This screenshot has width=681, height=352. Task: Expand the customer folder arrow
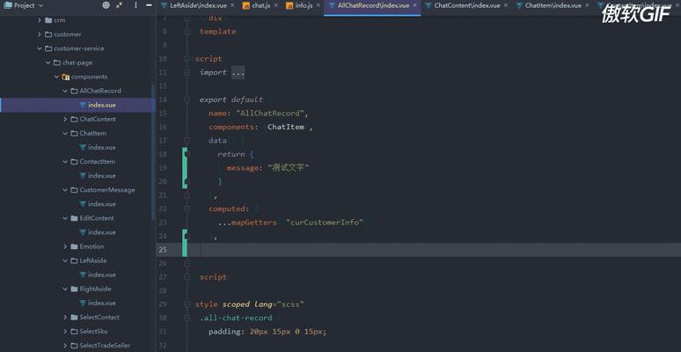pyautogui.click(x=39, y=34)
